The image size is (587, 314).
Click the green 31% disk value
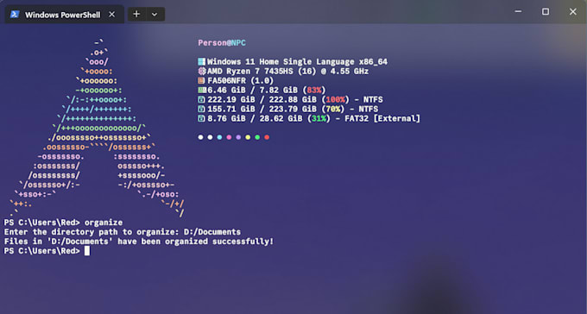319,118
